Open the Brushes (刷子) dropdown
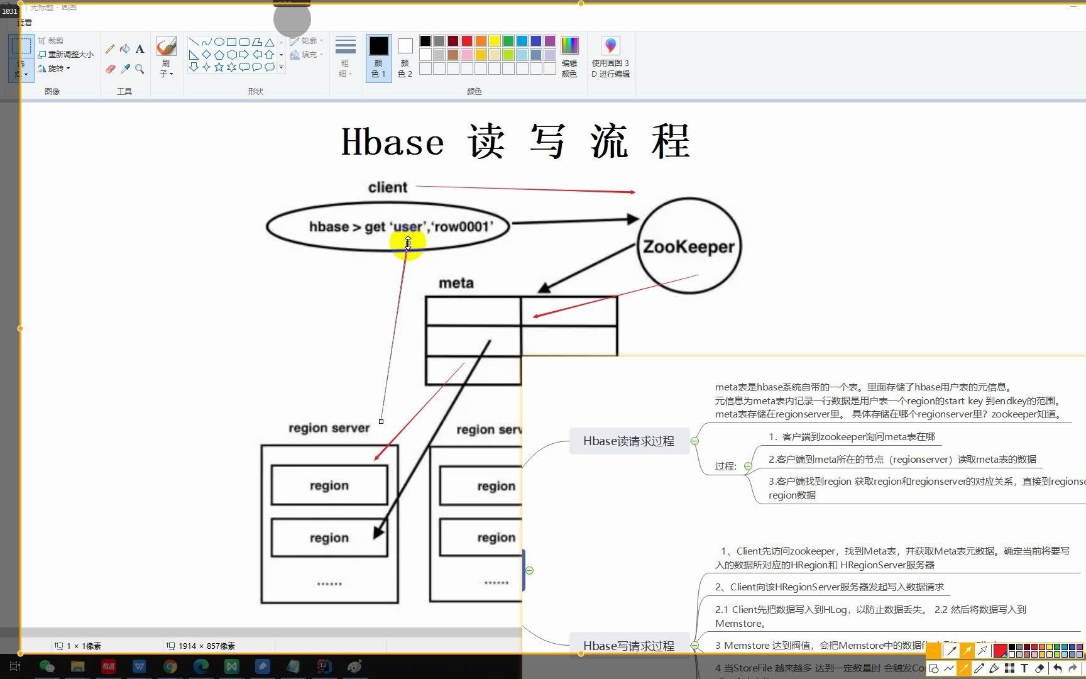 [166, 57]
